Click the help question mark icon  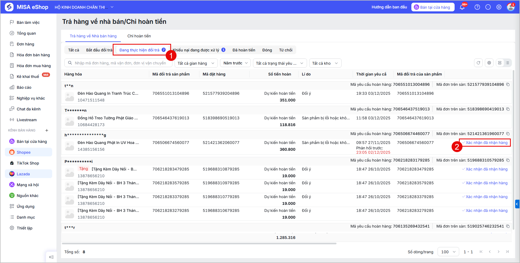point(477,7)
